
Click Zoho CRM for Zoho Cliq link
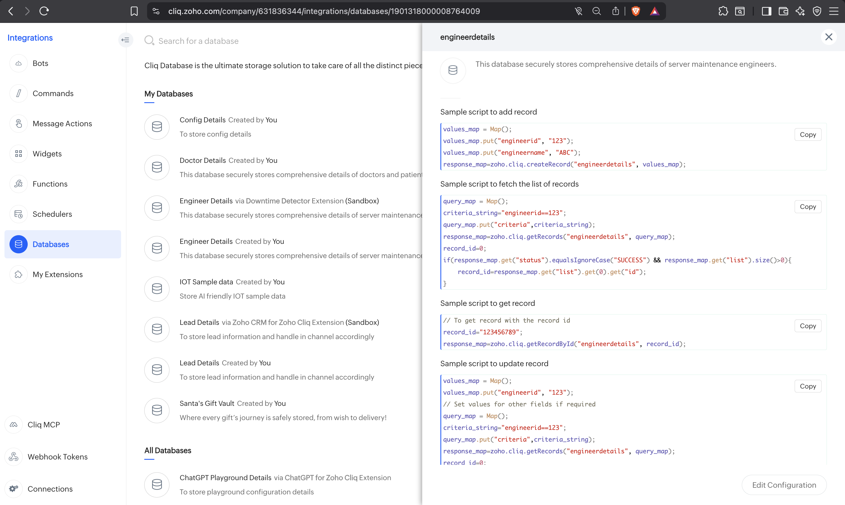(272, 322)
